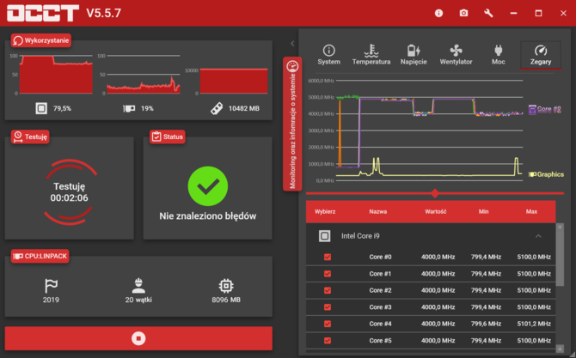Click the sensor table scrollbar thumb
Viewport: 576px width, 358px height.
(560, 258)
